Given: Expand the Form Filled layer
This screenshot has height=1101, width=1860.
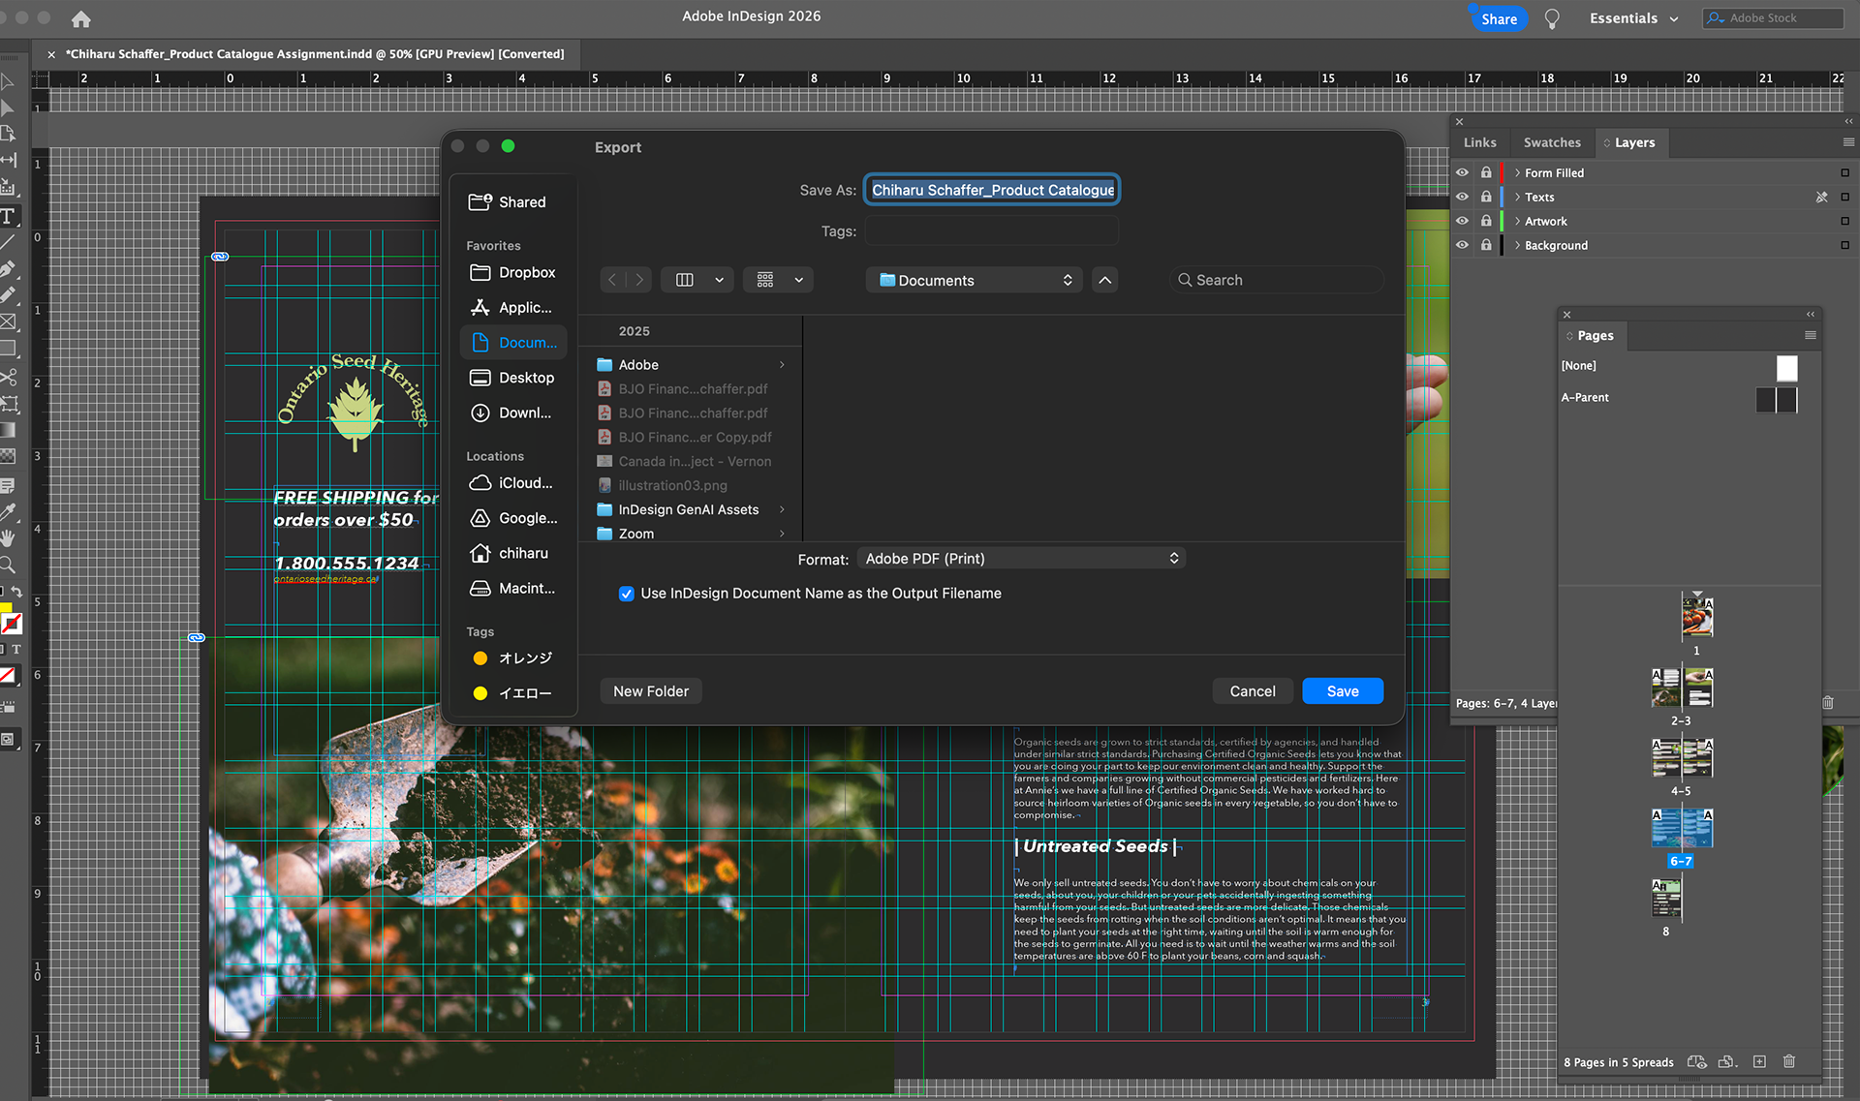Looking at the screenshot, I should click(x=1517, y=172).
